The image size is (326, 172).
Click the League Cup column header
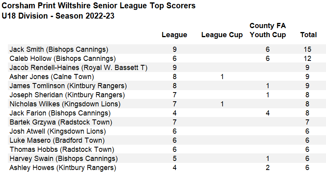pyautogui.click(x=222, y=35)
